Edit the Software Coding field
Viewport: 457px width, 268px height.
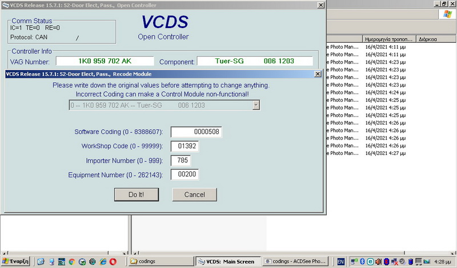196,132
